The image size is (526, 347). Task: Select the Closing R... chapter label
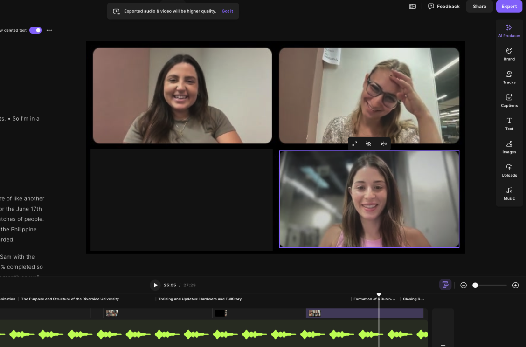click(413, 299)
